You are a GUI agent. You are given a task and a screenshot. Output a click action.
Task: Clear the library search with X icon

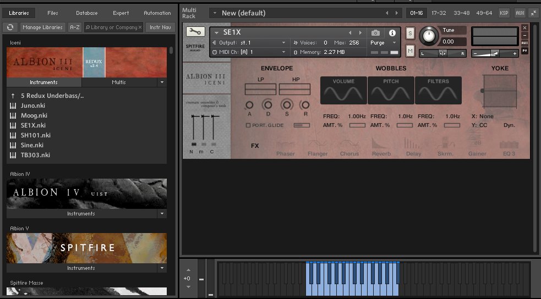140,27
